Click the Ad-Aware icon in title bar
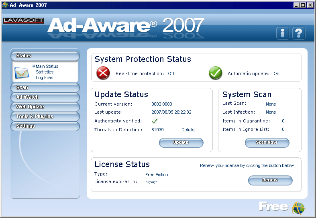The height and width of the screenshot is (218, 316). pos(5,5)
